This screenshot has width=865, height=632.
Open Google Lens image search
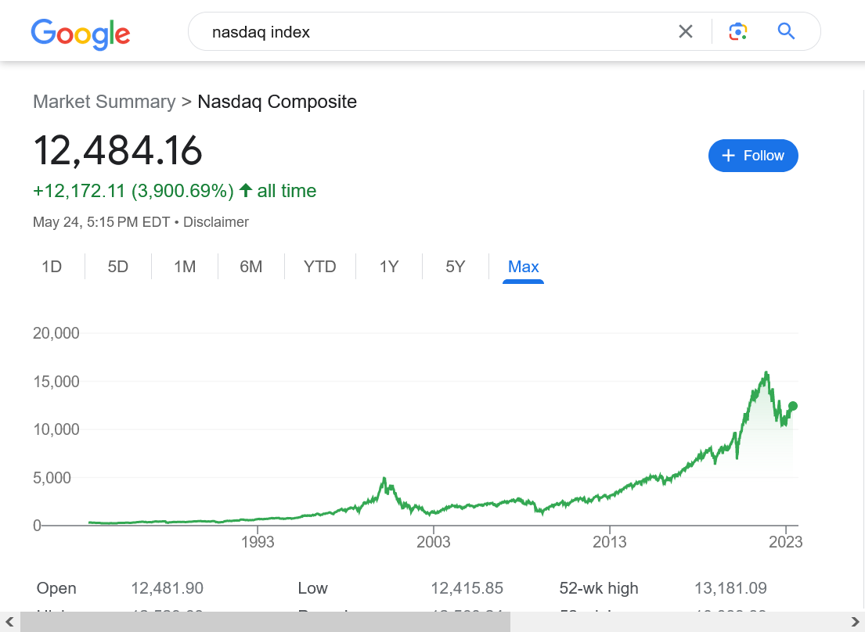pyautogui.click(x=737, y=31)
